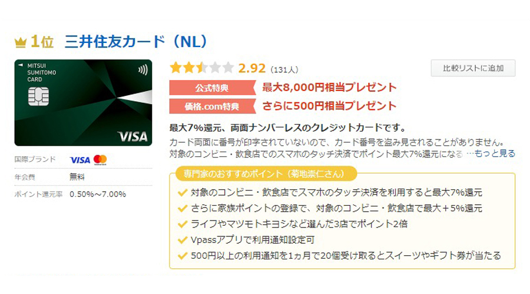Screen dimensions: 530x294
Task: Expand description with もっと見る link
Action: click(x=495, y=153)
